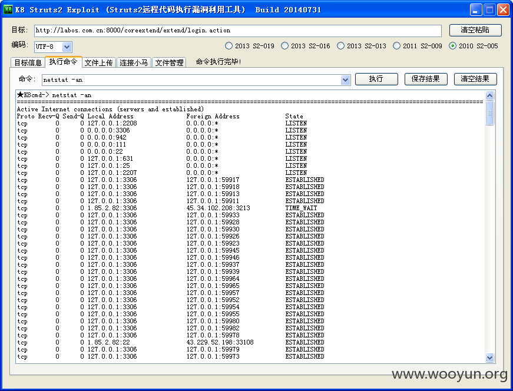
Task: Click the output scrollbar up arrow
Action: click(x=489, y=95)
